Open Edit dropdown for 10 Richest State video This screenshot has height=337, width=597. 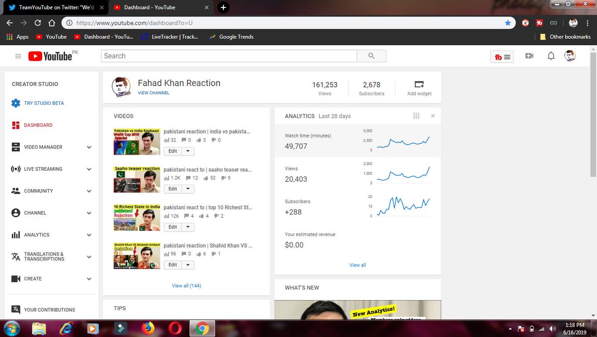coord(188,227)
